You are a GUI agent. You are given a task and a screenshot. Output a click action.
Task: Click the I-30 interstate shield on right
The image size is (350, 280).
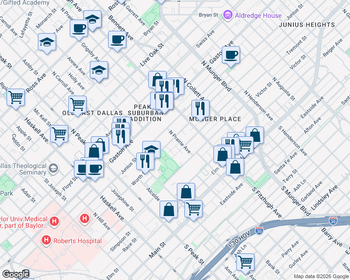pyautogui.click(x=333, y=221)
